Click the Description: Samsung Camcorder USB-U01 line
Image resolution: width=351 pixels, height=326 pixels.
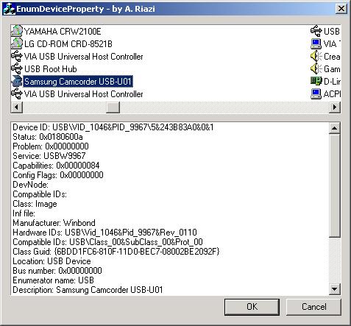[88, 290]
